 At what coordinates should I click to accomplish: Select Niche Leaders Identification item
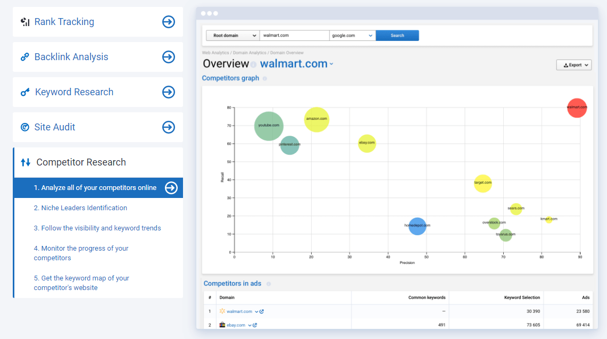click(80, 208)
